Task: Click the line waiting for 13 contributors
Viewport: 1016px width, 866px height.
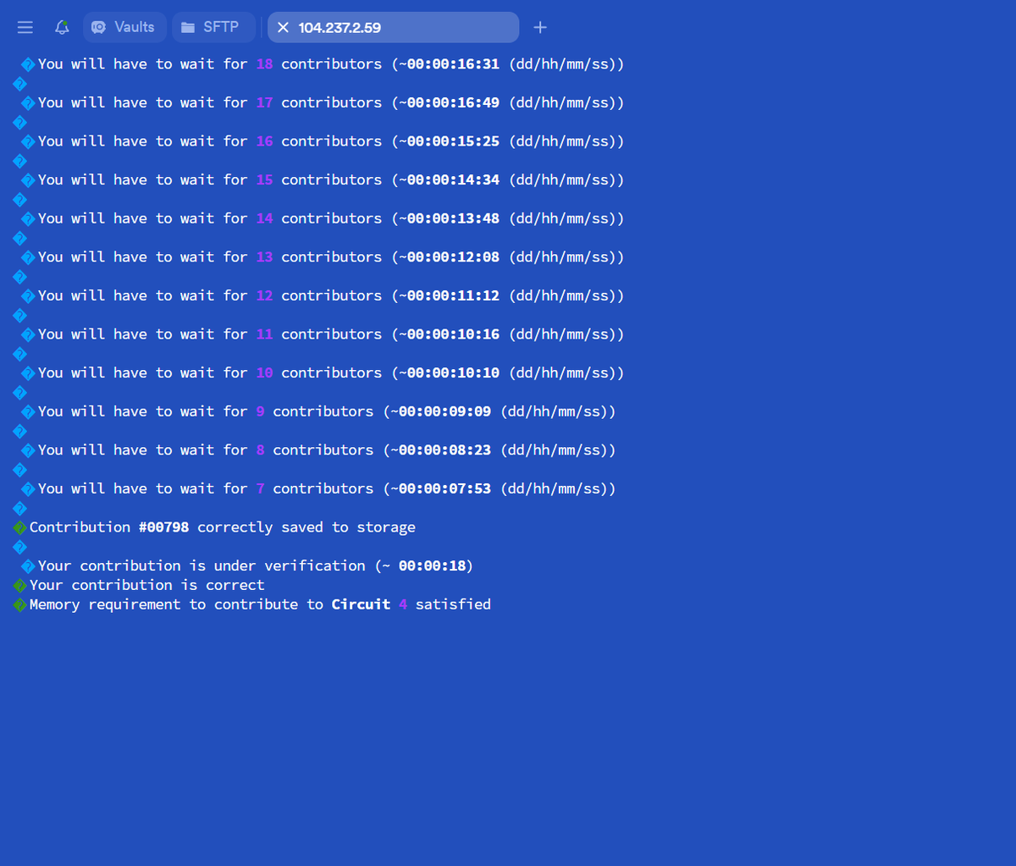Action: click(x=323, y=256)
